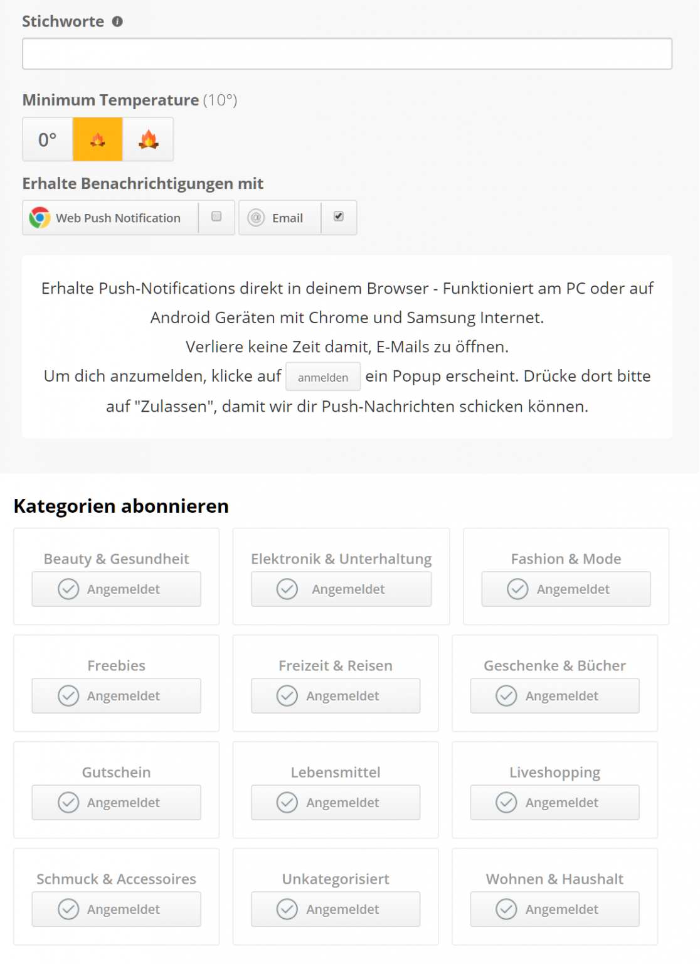
Task: Unsubscribe from Gutschein category
Action: coord(117,802)
